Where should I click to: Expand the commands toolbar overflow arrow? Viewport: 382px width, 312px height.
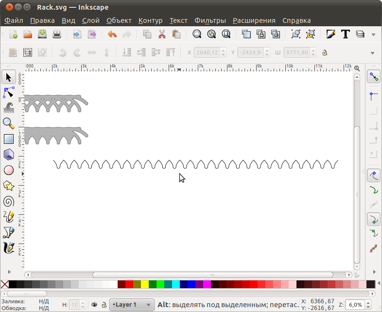tap(373, 35)
